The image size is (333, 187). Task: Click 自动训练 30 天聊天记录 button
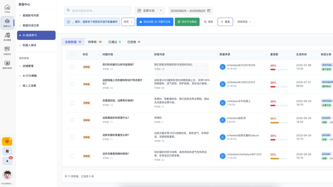coord(155,22)
